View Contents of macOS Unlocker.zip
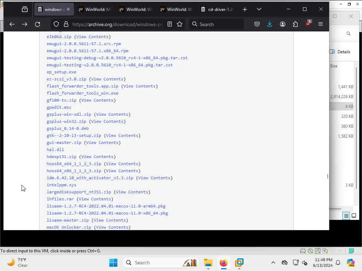 (x=112, y=227)
